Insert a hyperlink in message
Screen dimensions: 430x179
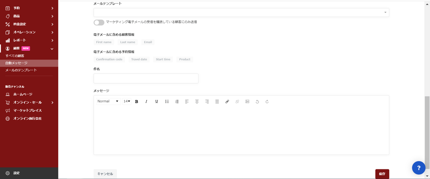pyautogui.click(x=227, y=102)
